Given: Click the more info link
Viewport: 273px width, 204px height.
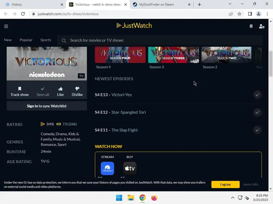Looking at the screenshot, I should 251,184.
